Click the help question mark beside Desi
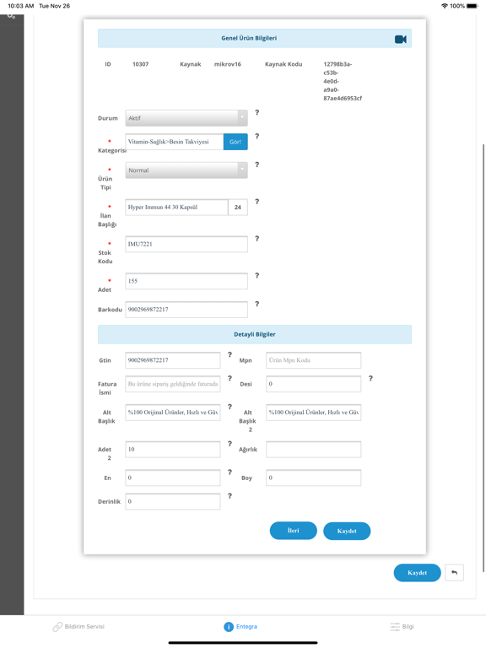Screen dimensions: 486x648 click(x=370, y=378)
